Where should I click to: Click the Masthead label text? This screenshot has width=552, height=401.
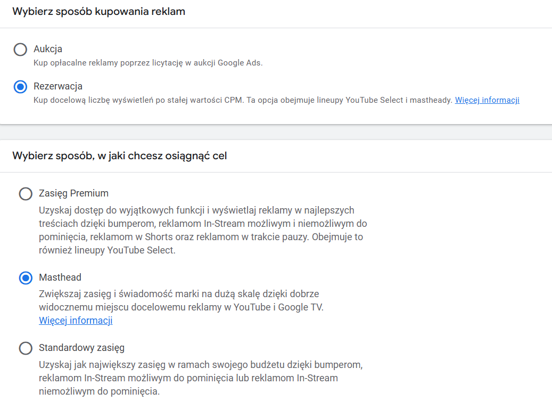coord(60,277)
